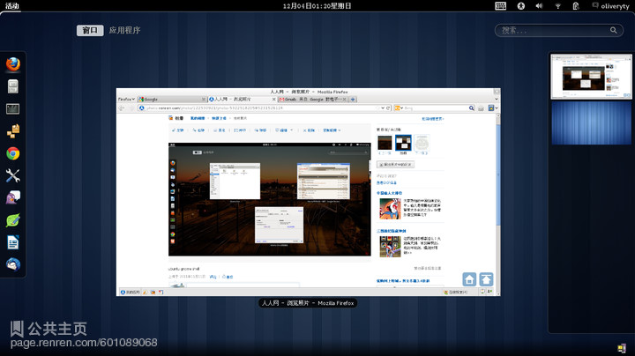The width and height of the screenshot is (635, 356).
Task: Open the software packages installer icon
Action: pos(13,131)
